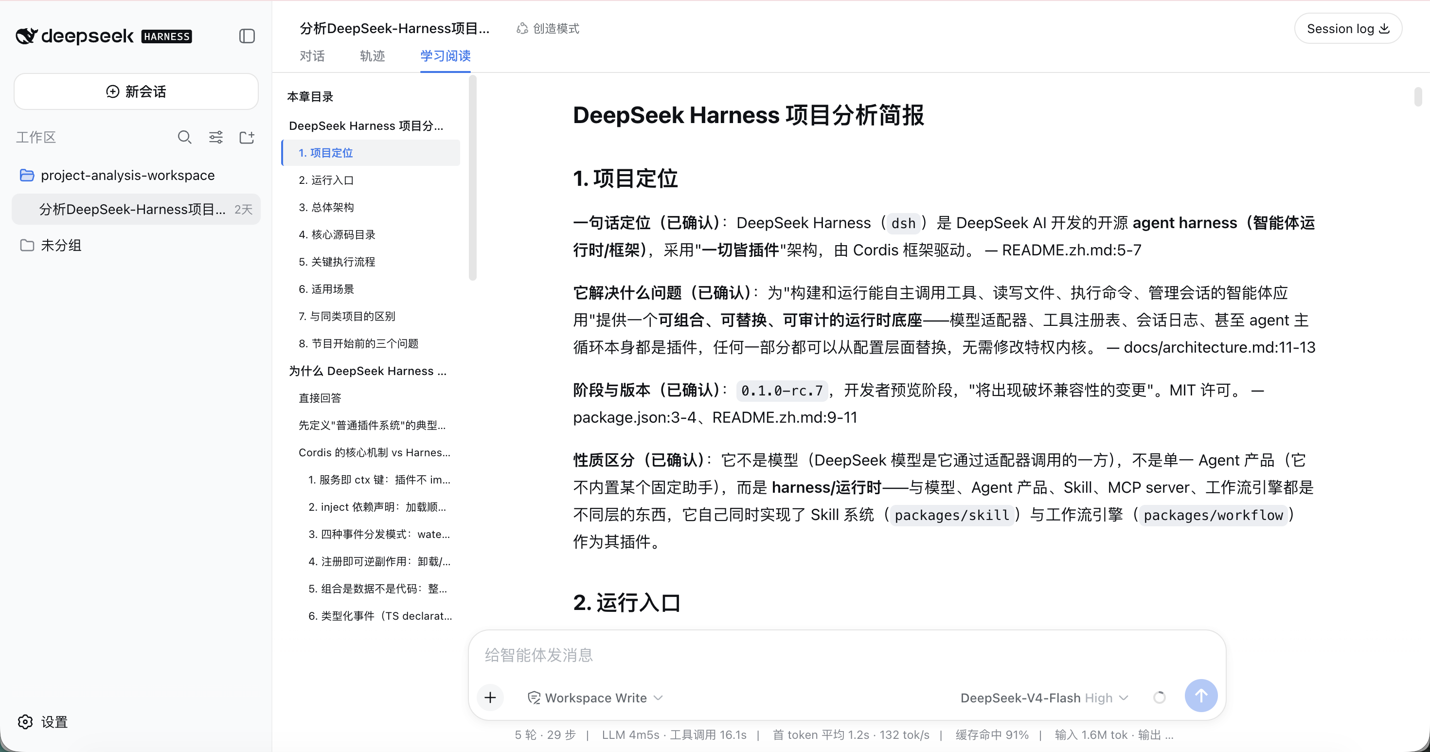Select 直接回答 in the outline
This screenshot has height=752, width=1430.
(371, 398)
